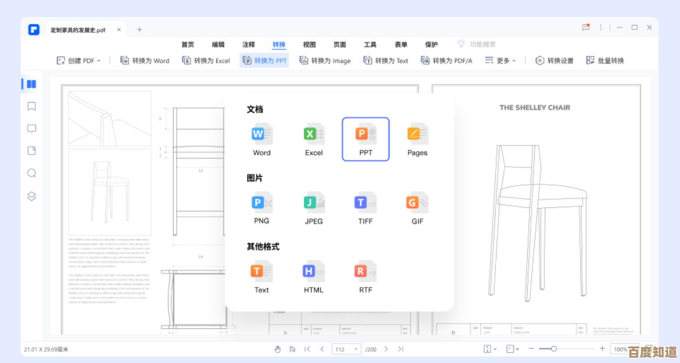
Task: Activate the selection arrow tool near page controls
Action: [292, 349]
